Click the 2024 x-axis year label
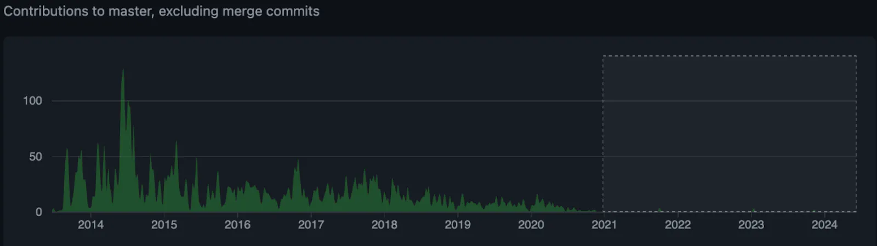Image resolution: width=877 pixels, height=246 pixels. [824, 225]
